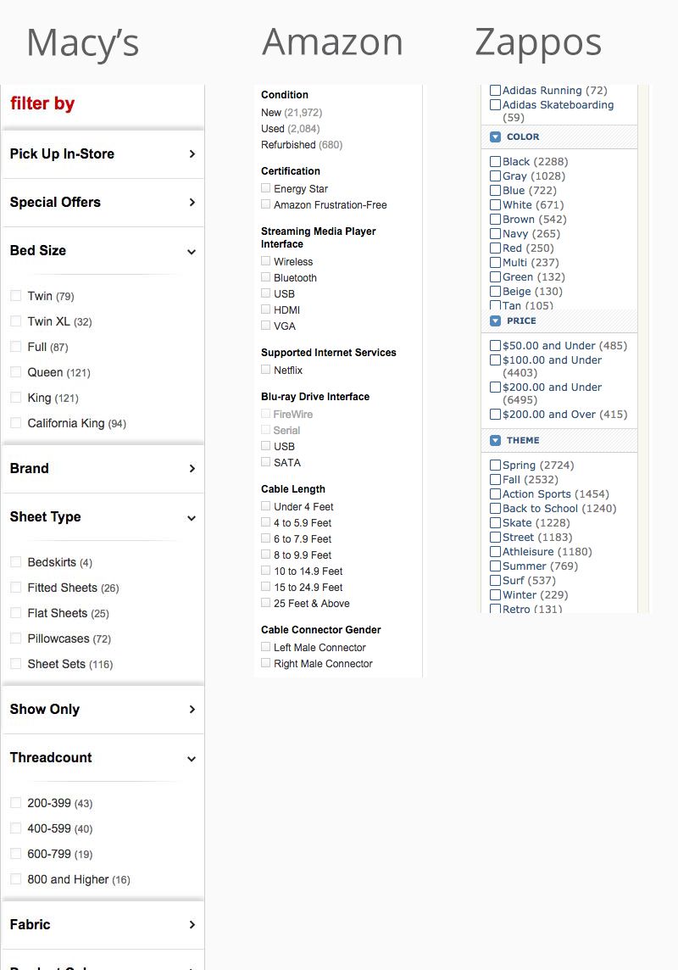678x970 pixels.
Task: Open the Pick Up In-Store filter
Action: pos(102,153)
